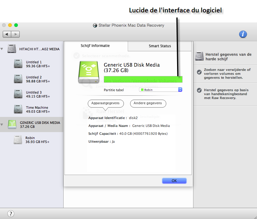Click Herstel gegevens op basis van handtekeningbestand
The height and width of the screenshot is (219, 257).
[226, 94]
